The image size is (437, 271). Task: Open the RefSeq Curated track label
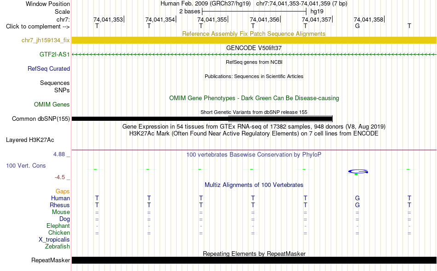click(48, 69)
